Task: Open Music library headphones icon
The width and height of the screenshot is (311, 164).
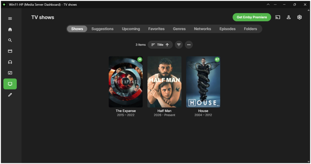Action: click(10, 62)
